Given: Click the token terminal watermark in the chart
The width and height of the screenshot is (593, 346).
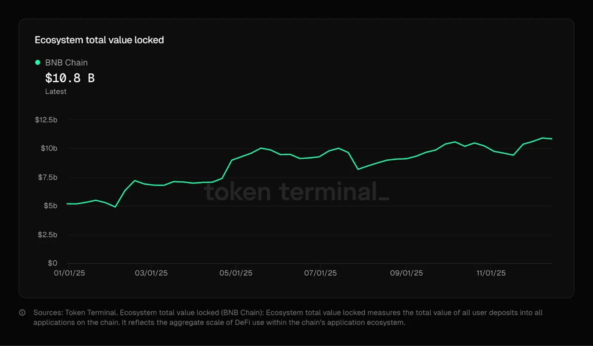Looking at the screenshot, I should 296,191.
